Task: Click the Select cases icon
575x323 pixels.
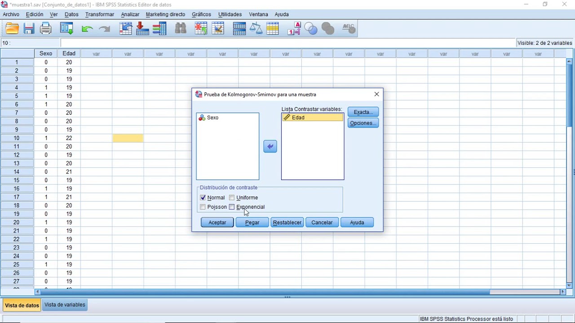Action: (x=273, y=29)
